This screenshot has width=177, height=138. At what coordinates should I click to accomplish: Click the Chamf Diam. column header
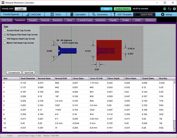pos(149,78)
